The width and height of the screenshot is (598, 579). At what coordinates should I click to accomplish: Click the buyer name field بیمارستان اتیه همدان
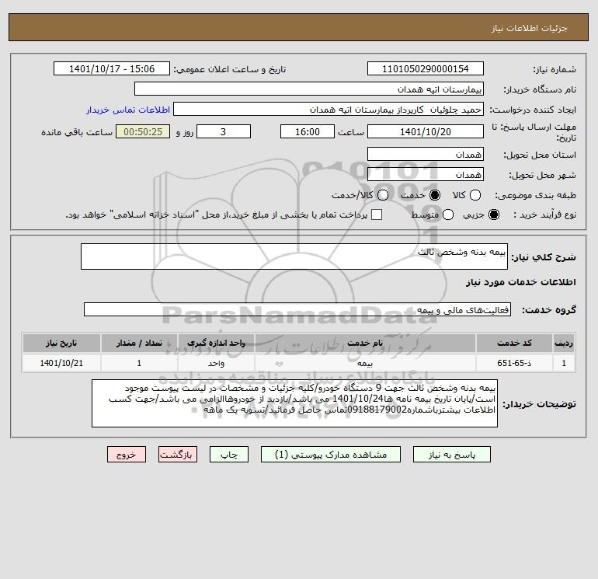click(309, 89)
